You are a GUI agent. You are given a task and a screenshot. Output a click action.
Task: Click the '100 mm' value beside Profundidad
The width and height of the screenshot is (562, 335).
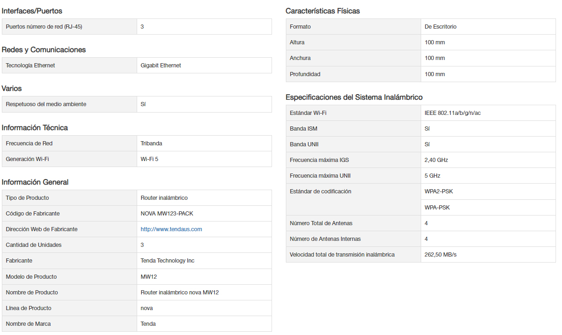pyautogui.click(x=435, y=74)
